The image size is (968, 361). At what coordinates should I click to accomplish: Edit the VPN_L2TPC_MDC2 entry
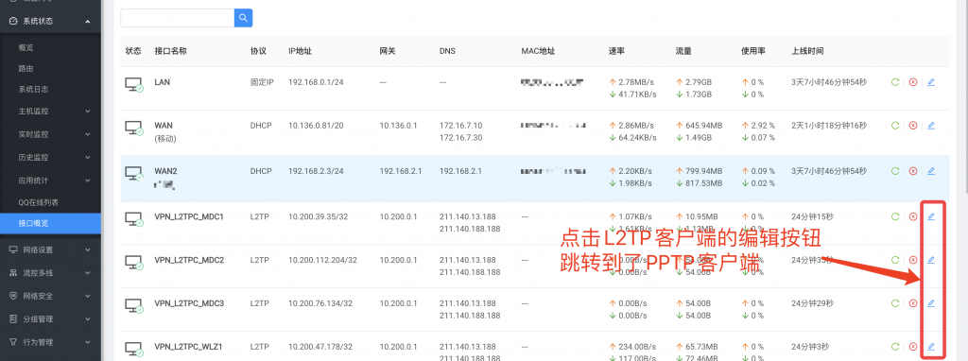coord(931,260)
